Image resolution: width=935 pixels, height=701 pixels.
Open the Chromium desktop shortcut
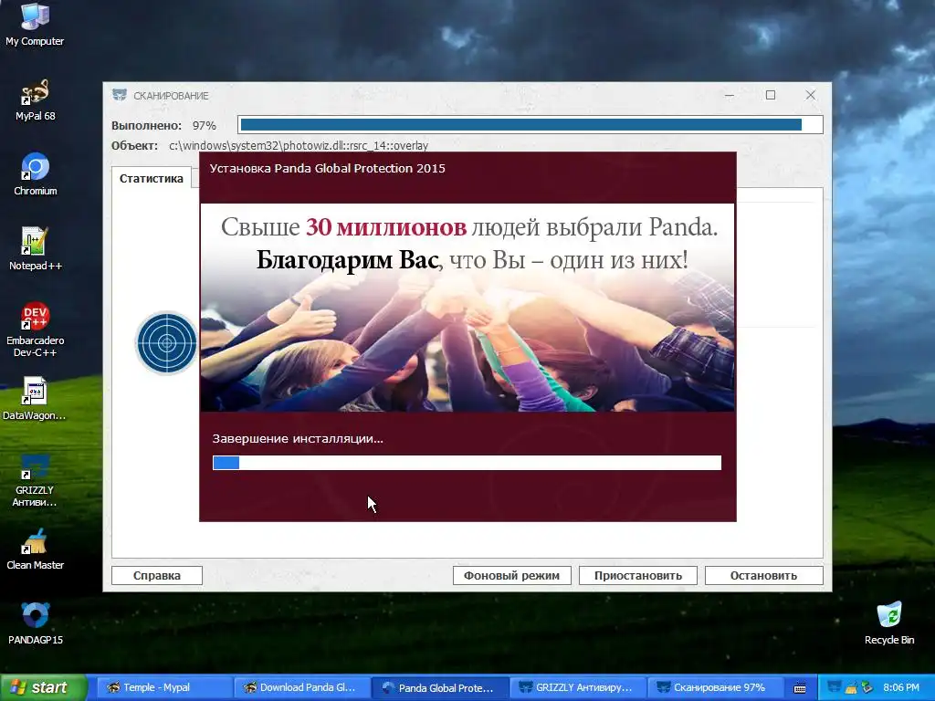36,174
